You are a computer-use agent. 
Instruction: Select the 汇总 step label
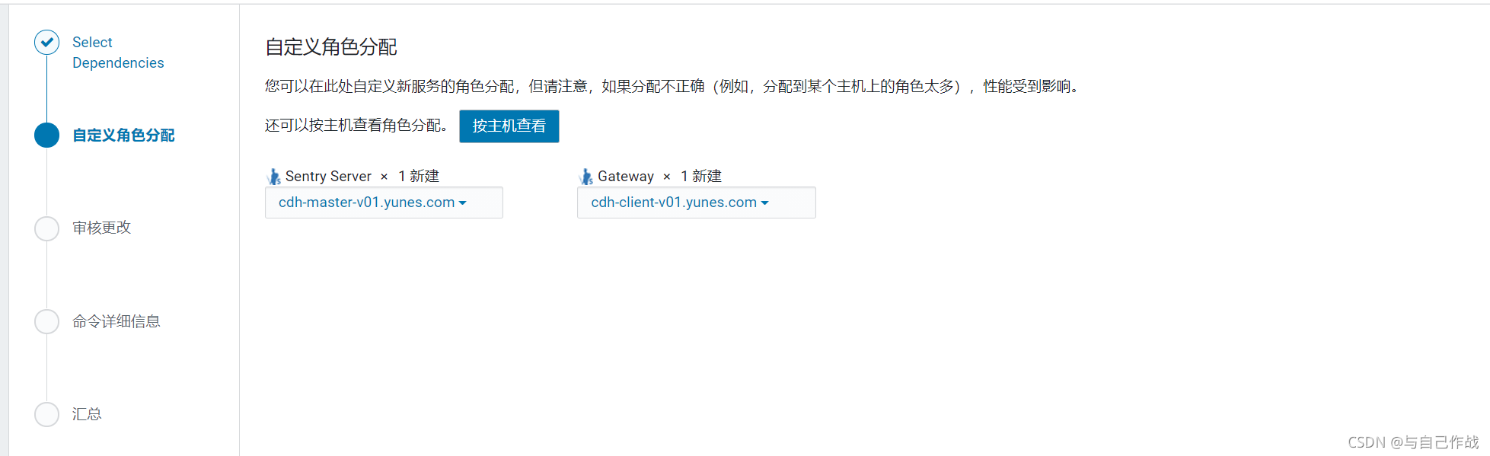tap(87, 414)
